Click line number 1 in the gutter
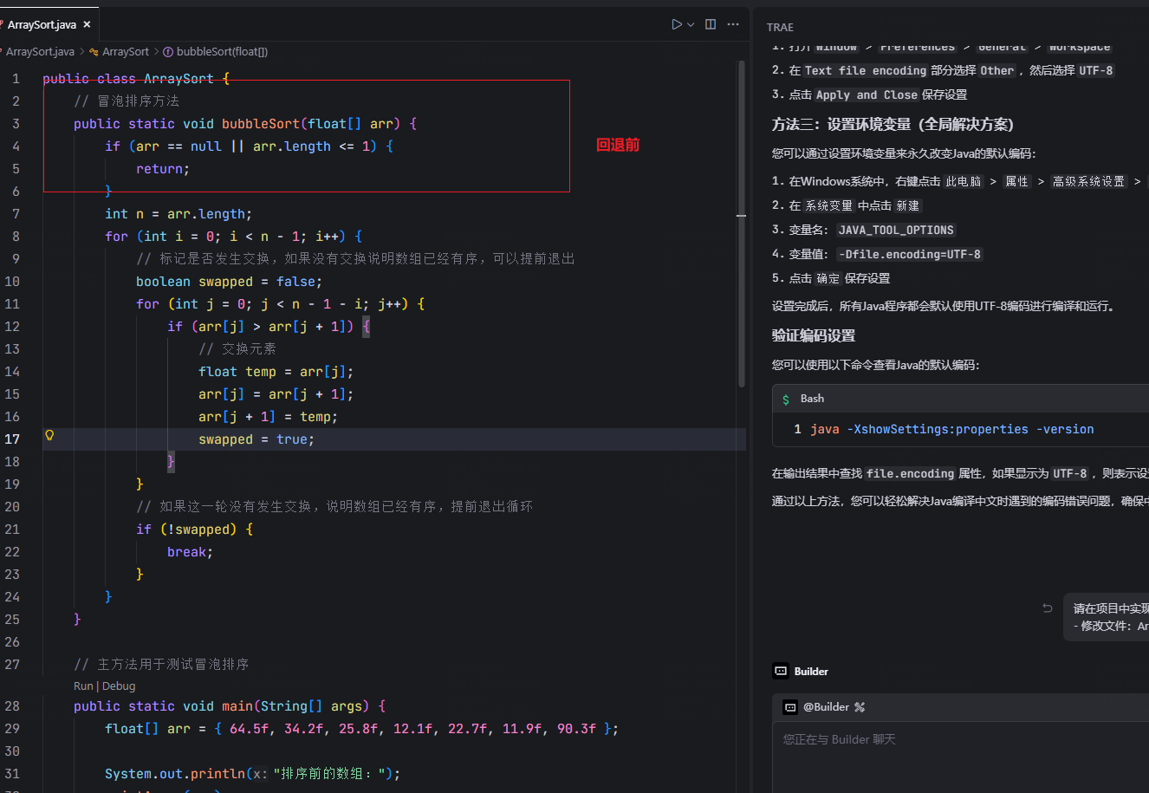Viewport: 1149px width, 793px height. (x=16, y=79)
